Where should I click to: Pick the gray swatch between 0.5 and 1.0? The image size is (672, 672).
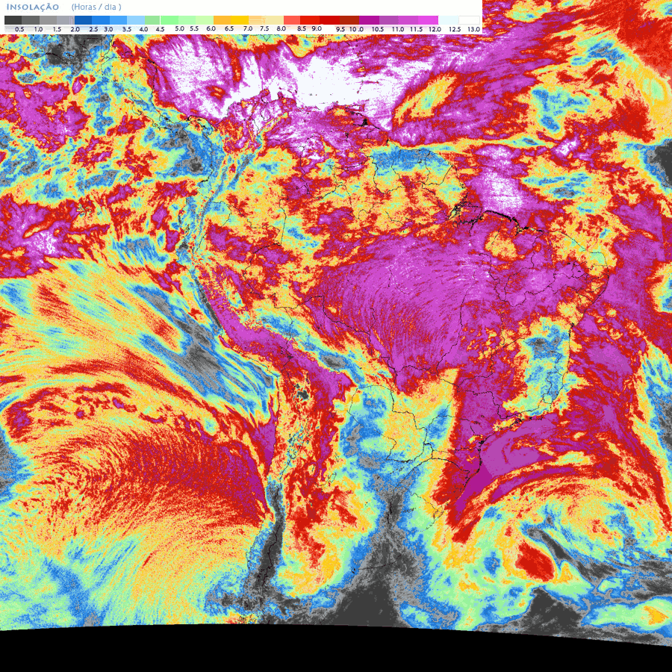(31, 20)
